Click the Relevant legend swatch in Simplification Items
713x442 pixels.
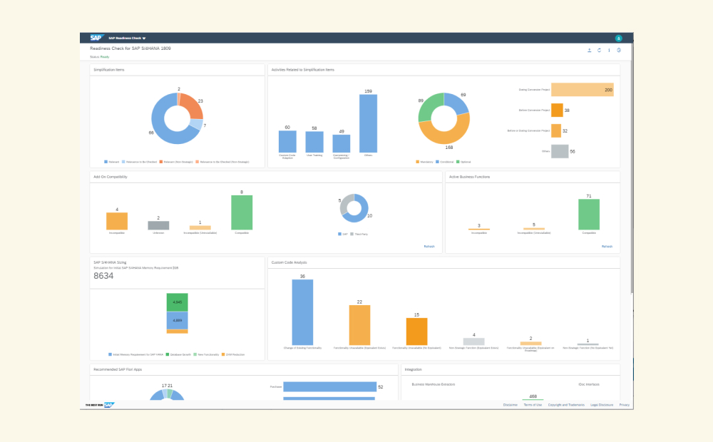coord(106,162)
